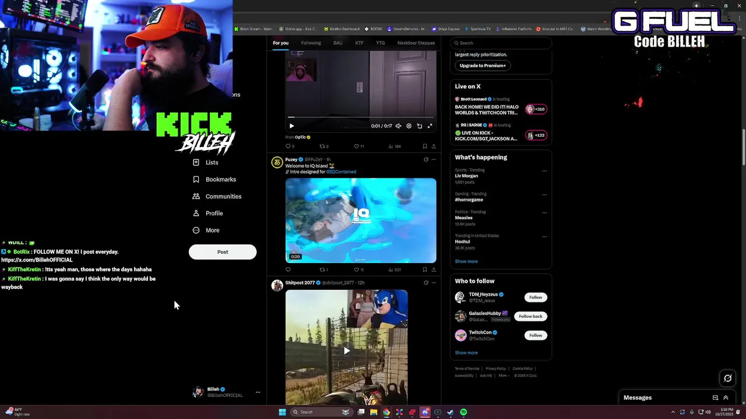The height and width of the screenshot is (419, 746).
Task: Open the Grok floating button
Action: coord(728,378)
